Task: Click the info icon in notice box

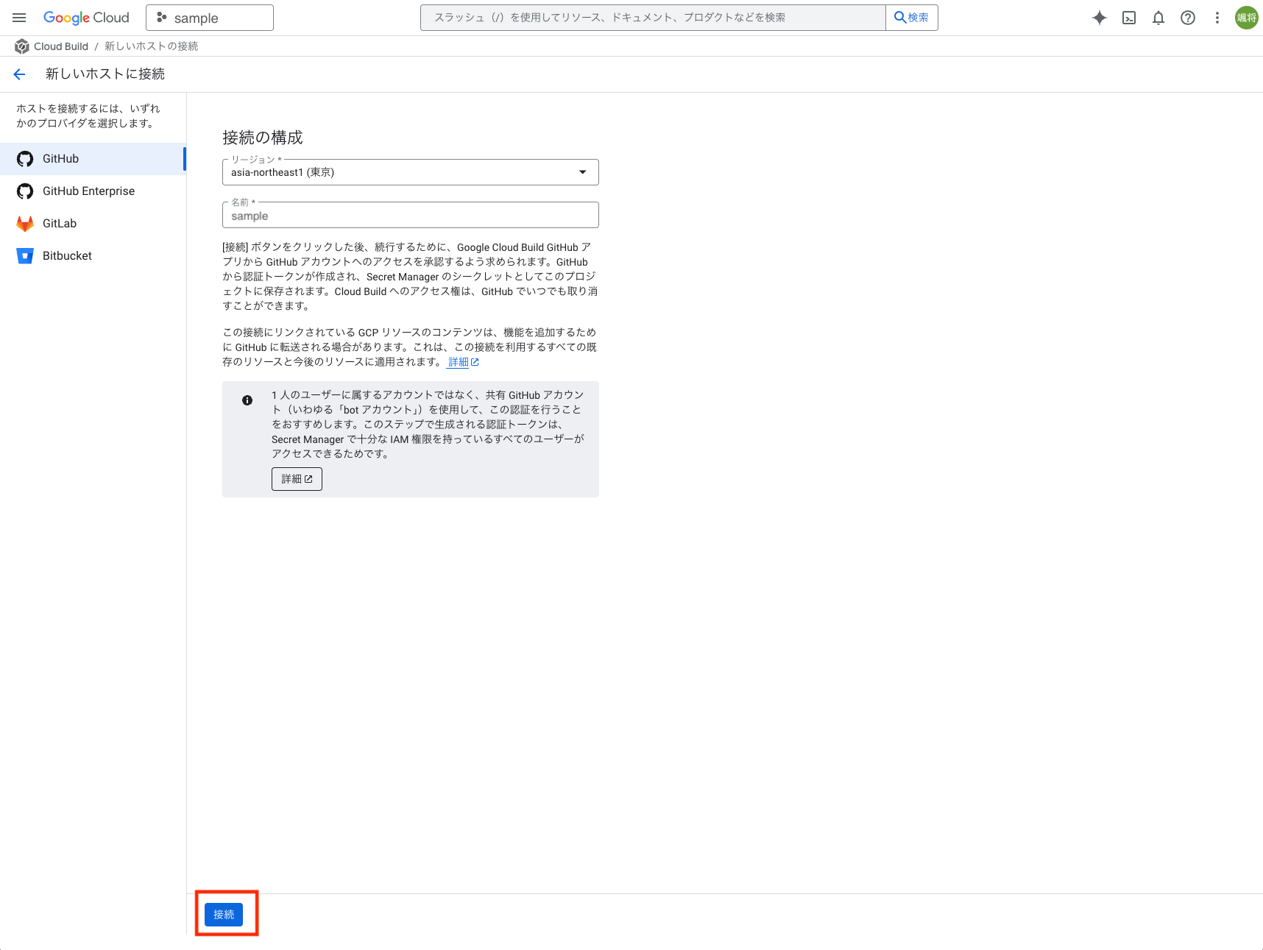Action: pyautogui.click(x=247, y=400)
